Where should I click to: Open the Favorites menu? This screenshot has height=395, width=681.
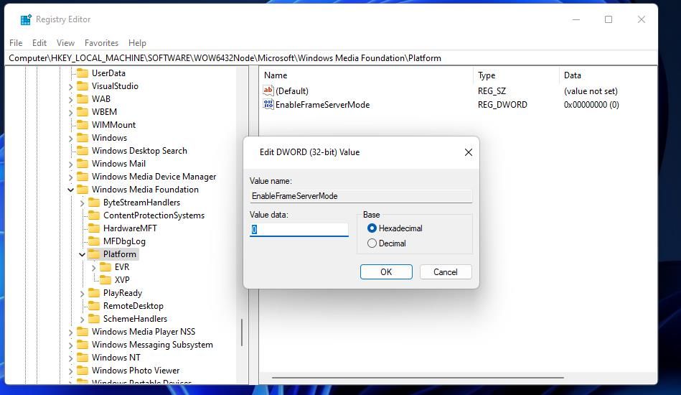tap(102, 43)
